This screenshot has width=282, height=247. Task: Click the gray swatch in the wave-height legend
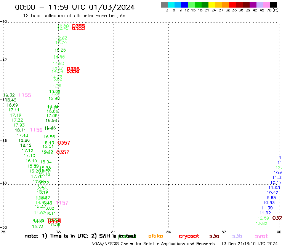coord(164,5)
